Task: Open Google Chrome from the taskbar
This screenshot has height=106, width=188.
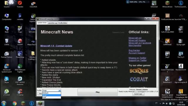Action: point(14,103)
